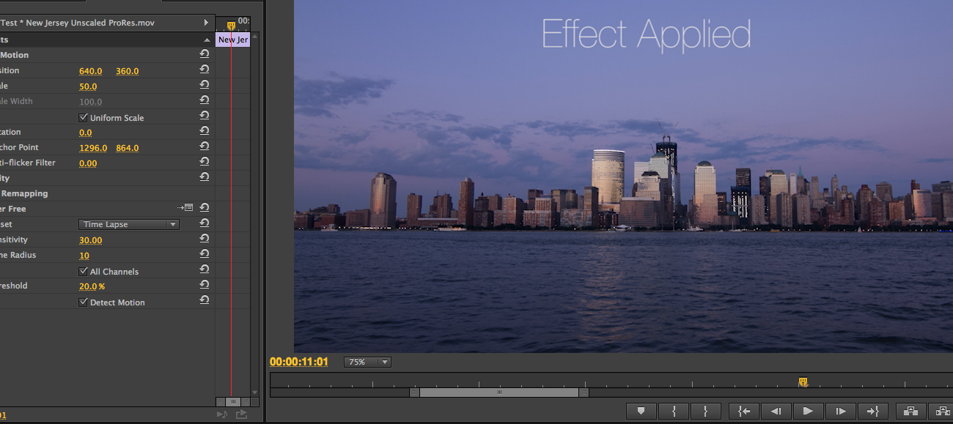This screenshot has width=953, height=424.
Task: Edit Anti-flicker Filter value 0.00
Action: [x=88, y=163]
